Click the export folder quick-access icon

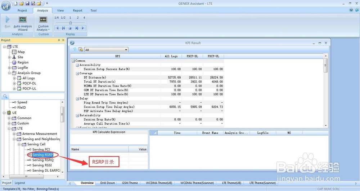[x=39, y=4]
